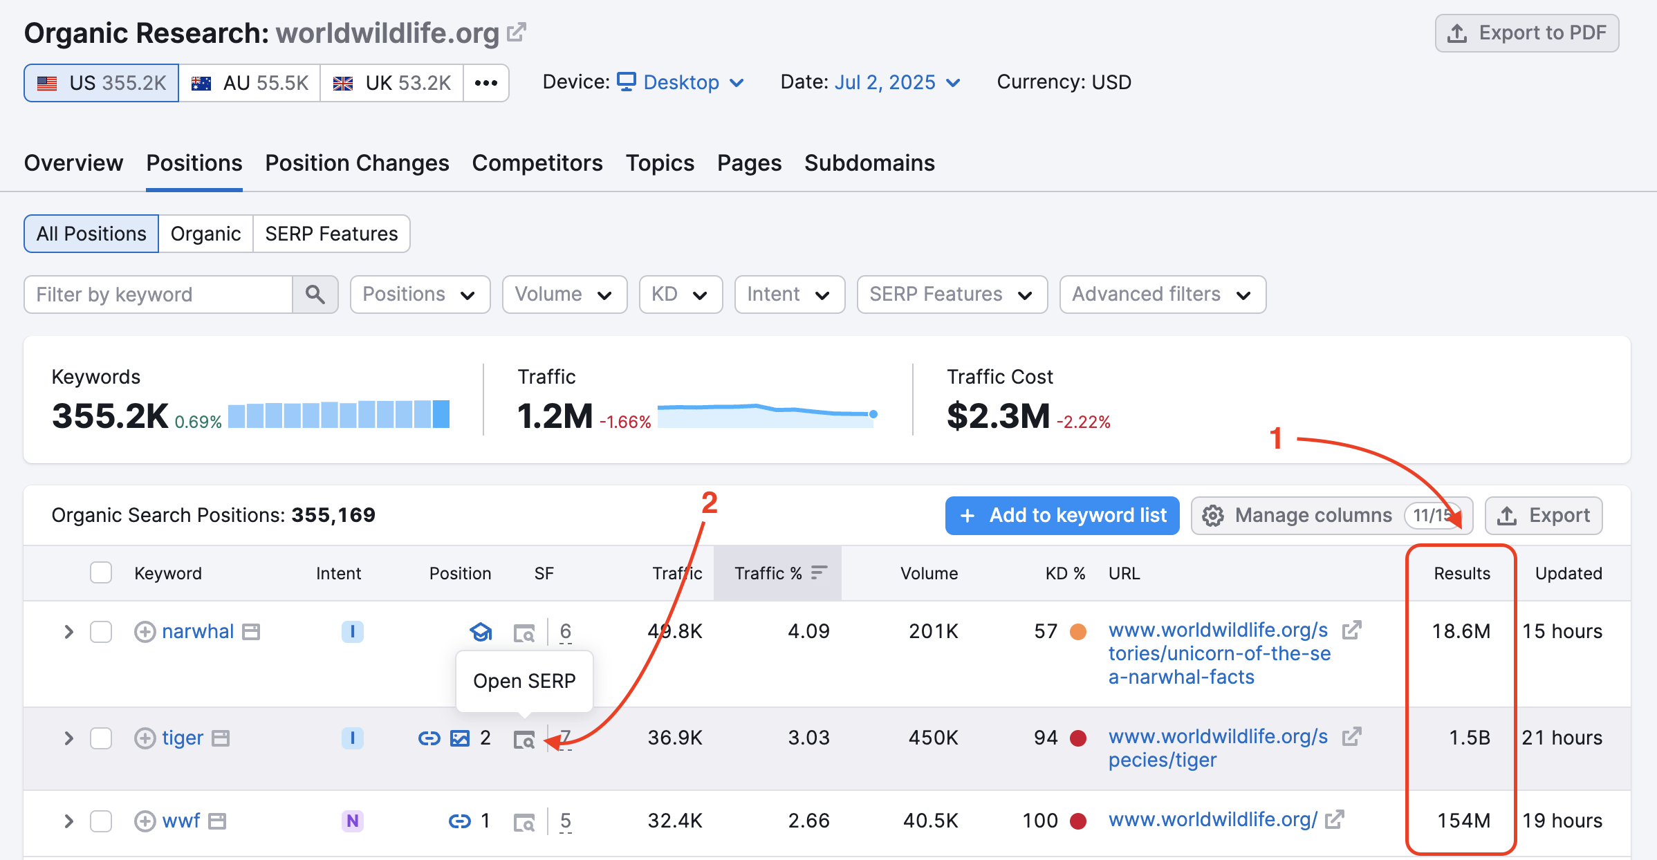The height and width of the screenshot is (860, 1657).
Task: Click the Open SERP icon in tiger row
Action: click(524, 739)
